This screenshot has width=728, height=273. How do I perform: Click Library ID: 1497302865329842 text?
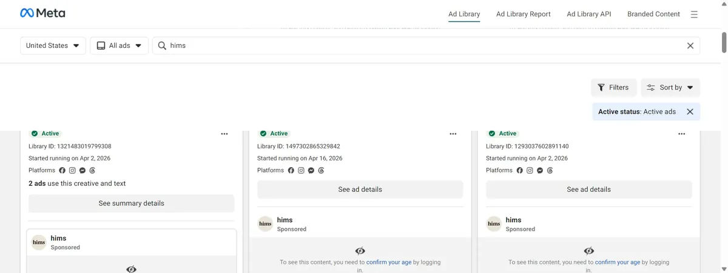tap(298, 146)
